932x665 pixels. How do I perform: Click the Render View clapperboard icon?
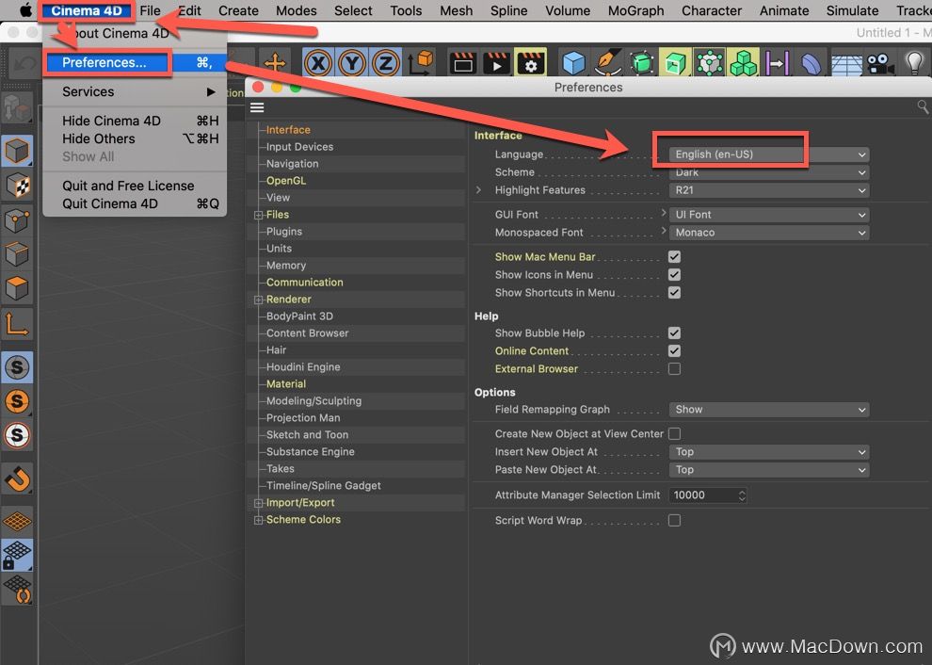(462, 62)
